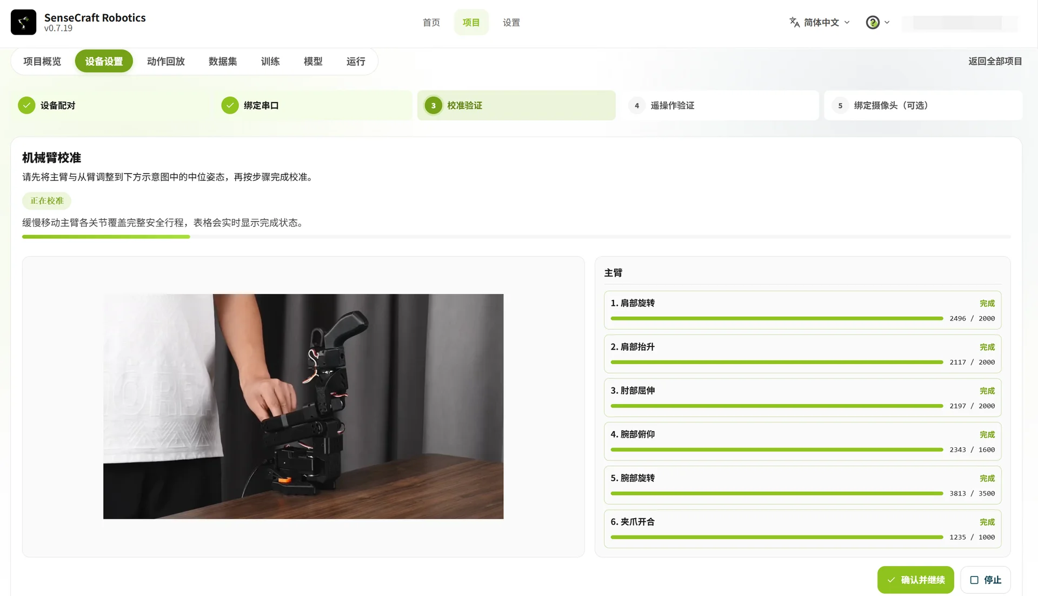
Task: Click the 2117 / 2000 value
Action: (x=972, y=362)
